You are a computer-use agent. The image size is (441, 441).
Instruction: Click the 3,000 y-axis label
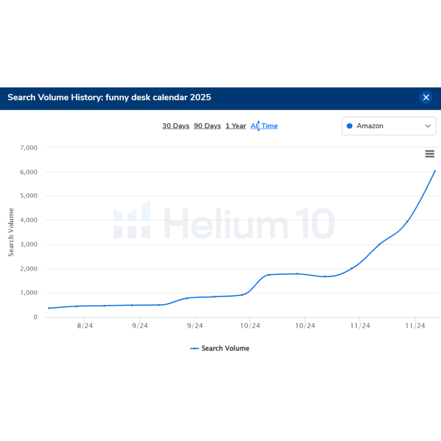[29, 244]
